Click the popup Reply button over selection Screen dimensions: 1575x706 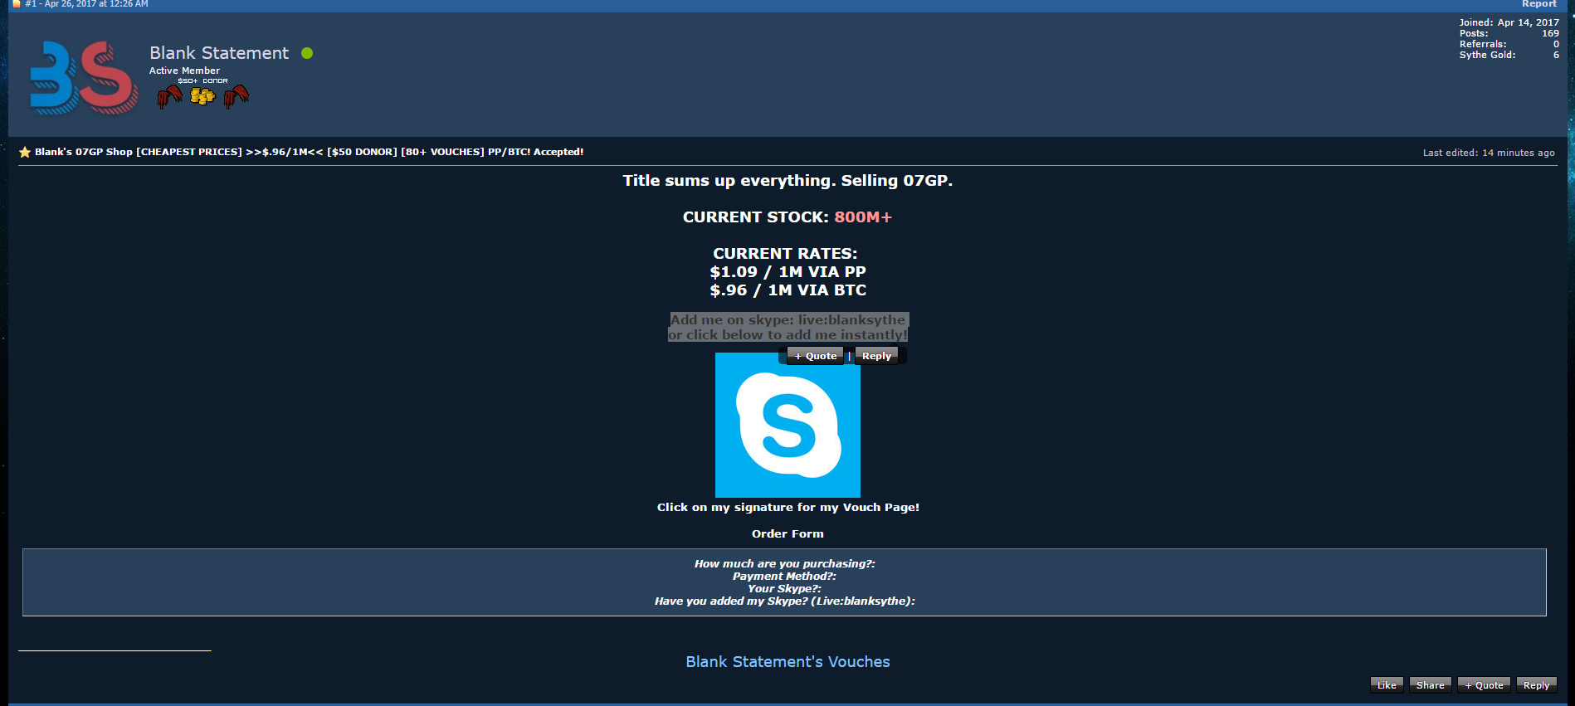[876, 356]
